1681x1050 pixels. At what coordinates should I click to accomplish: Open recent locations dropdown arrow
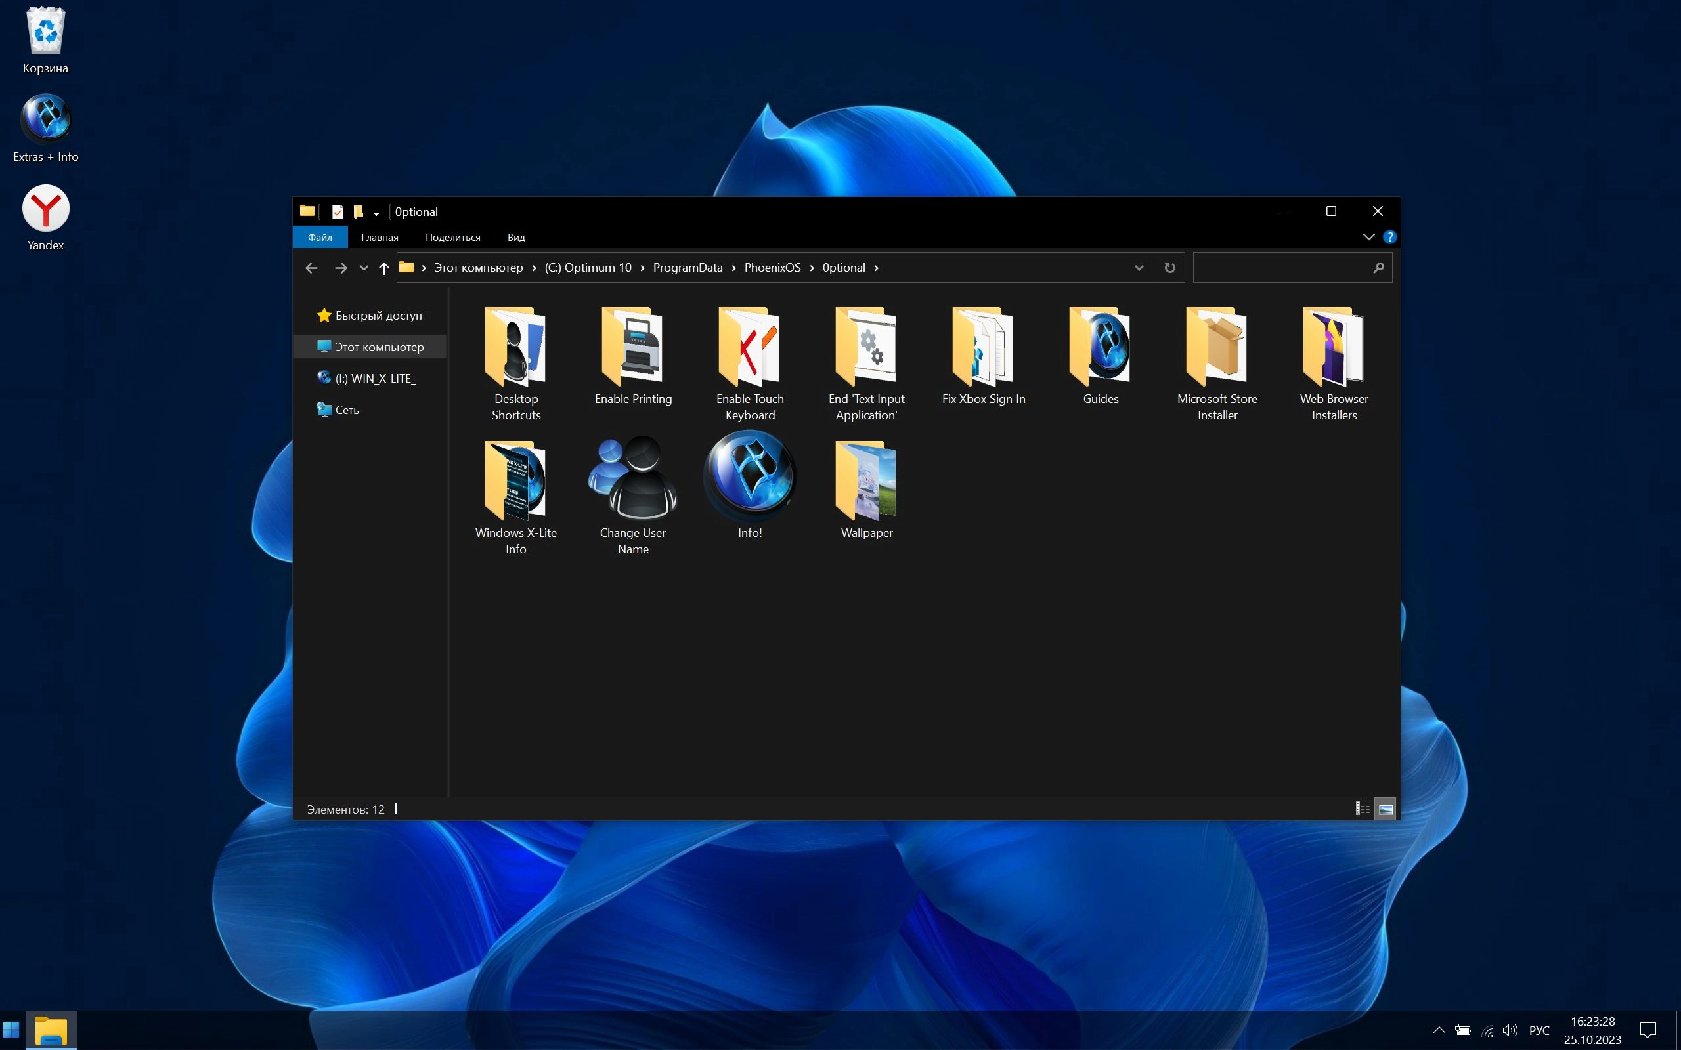point(363,268)
